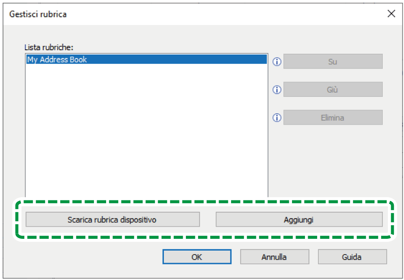Click the info icon beside Giù button

point(277,90)
